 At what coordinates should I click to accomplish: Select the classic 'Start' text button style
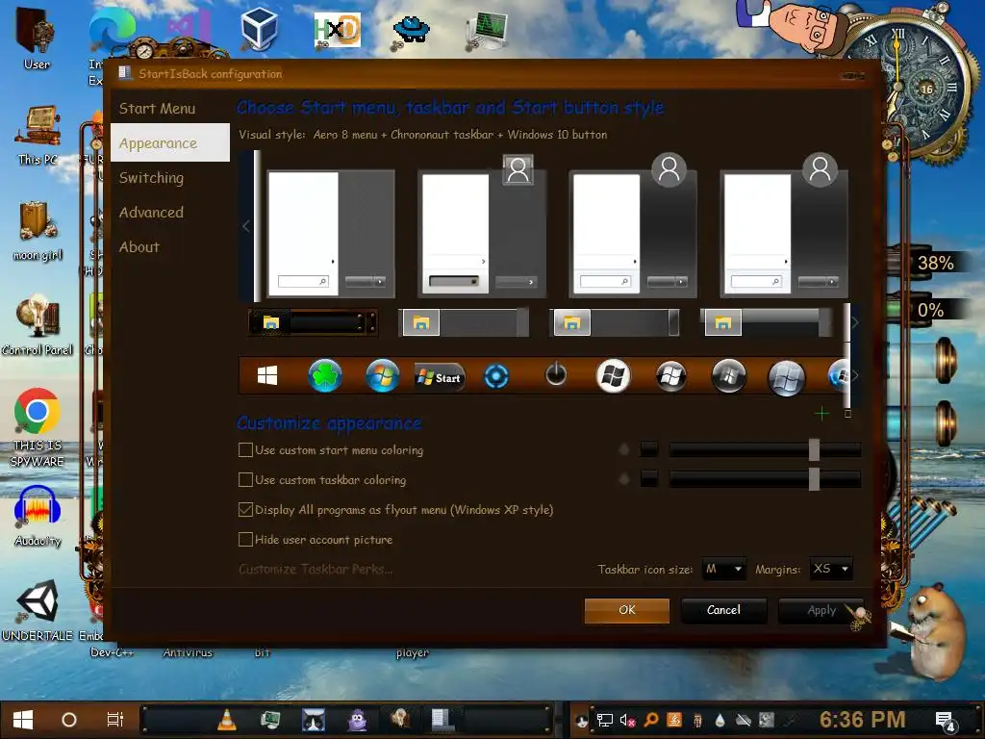[439, 377]
